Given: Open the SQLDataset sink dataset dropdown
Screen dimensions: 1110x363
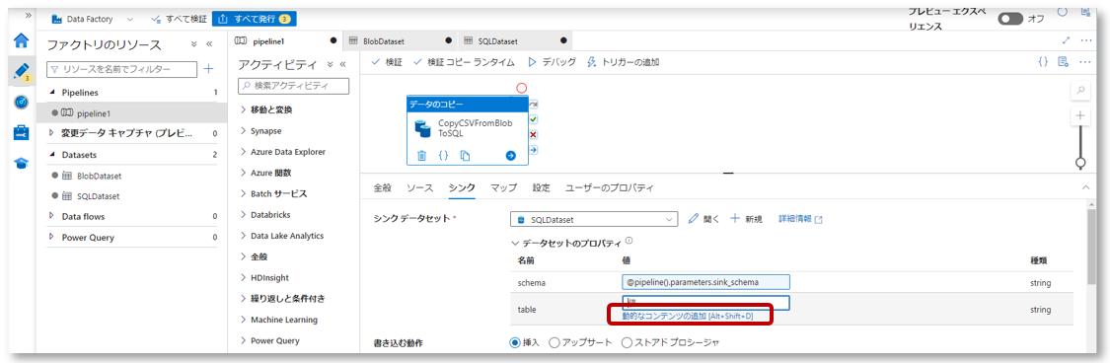Looking at the screenshot, I should 594,220.
